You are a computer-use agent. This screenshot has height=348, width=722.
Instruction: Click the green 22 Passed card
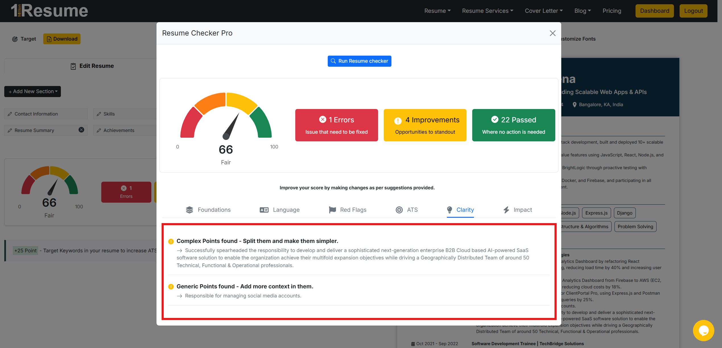coord(513,125)
